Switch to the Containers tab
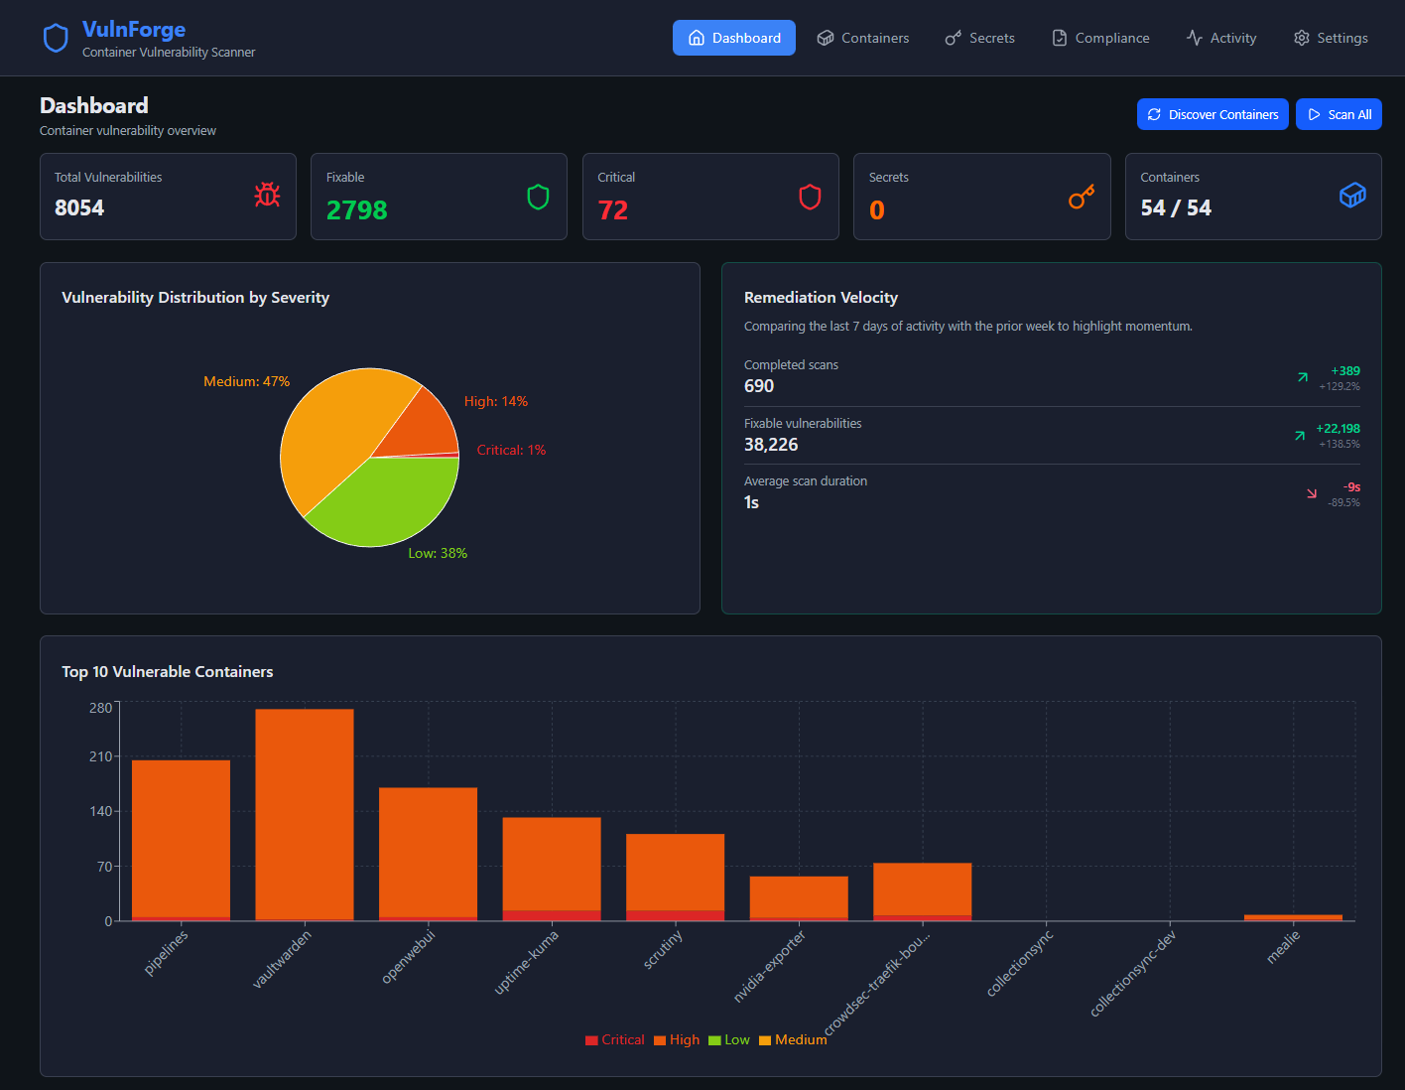Screen dimensions: 1405x1090 pyautogui.click(x=863, y=37)
